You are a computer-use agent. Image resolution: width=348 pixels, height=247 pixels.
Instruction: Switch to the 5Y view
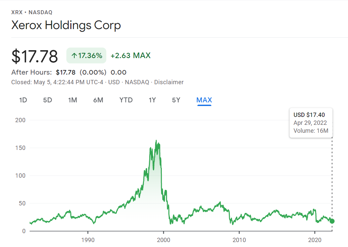176,100
